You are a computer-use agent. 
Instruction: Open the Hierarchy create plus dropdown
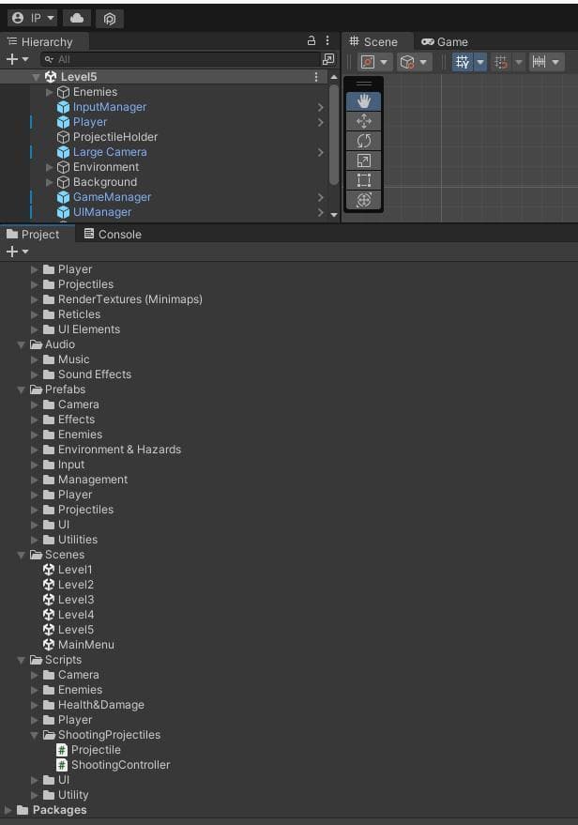pyautogui.click(x=17, y=59)
